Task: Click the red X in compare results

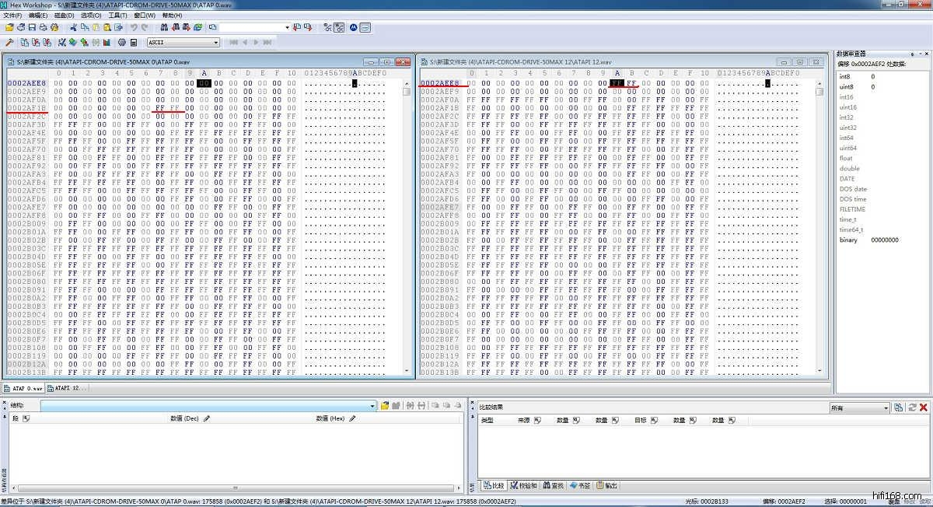Action: (924, 407)
